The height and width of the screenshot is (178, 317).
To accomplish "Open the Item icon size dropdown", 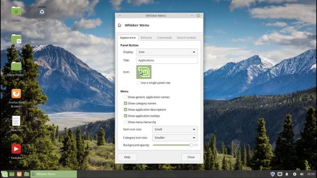I will (x=175, y=130).
